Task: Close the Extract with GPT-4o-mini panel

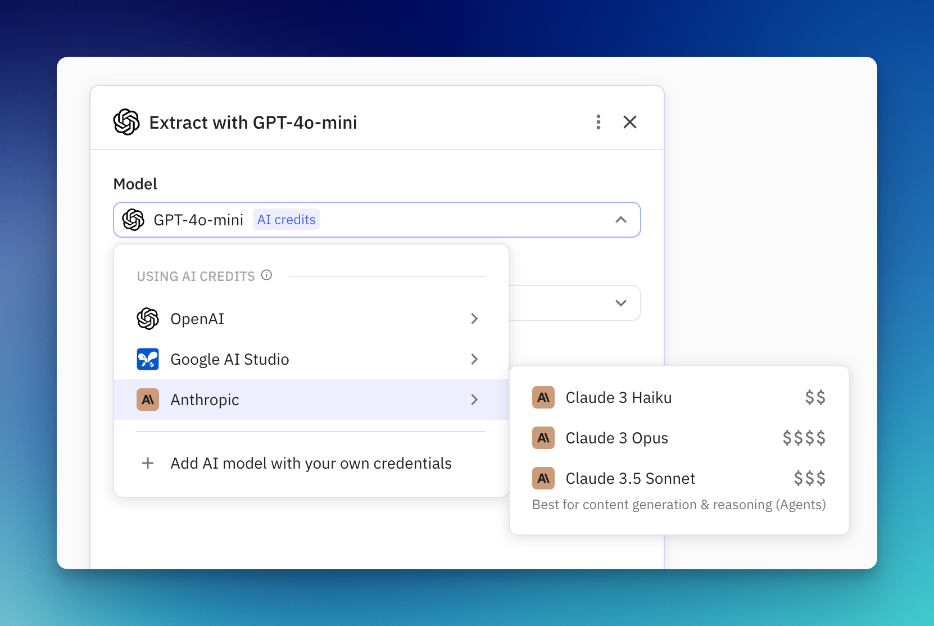Action: click(630, 122)
